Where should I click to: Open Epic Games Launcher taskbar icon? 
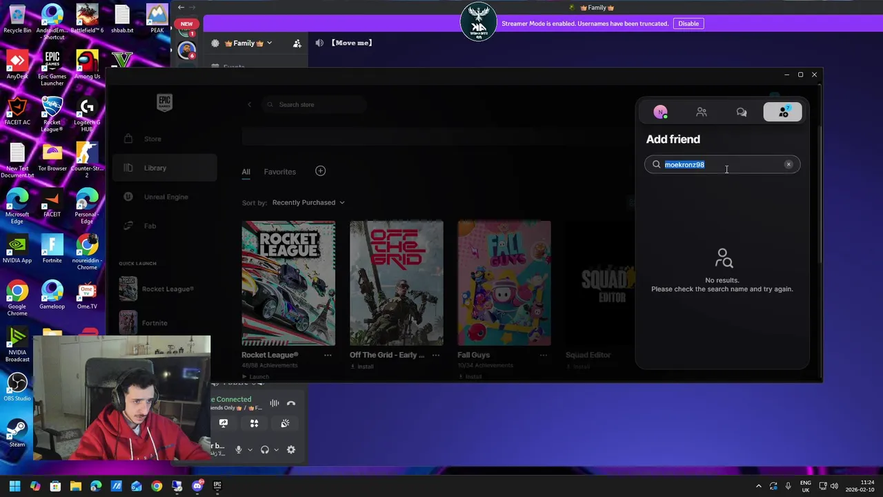tap(217, 486)
